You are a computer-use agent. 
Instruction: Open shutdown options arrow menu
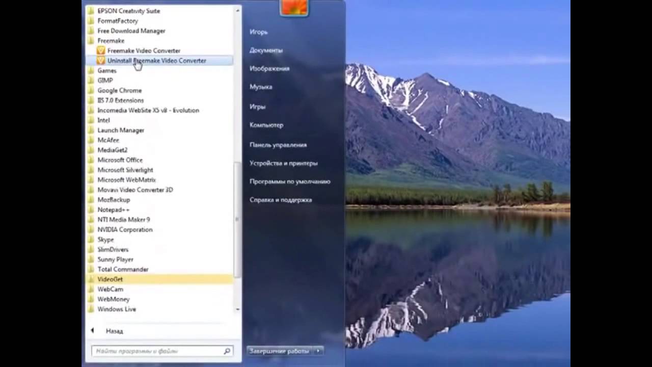pos(318,351)
